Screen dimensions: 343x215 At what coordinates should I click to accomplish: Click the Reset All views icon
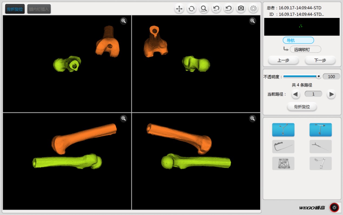(216, 9)
